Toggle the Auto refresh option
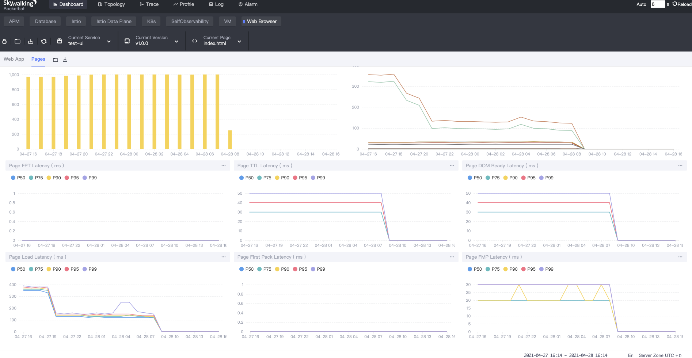This screenshot has width=692, height=358. point(641,4)
